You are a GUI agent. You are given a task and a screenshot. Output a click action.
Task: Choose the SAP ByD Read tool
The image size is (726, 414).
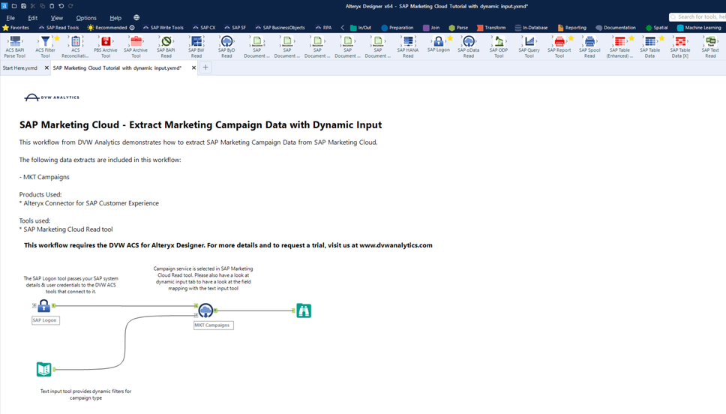pos(226,46)
